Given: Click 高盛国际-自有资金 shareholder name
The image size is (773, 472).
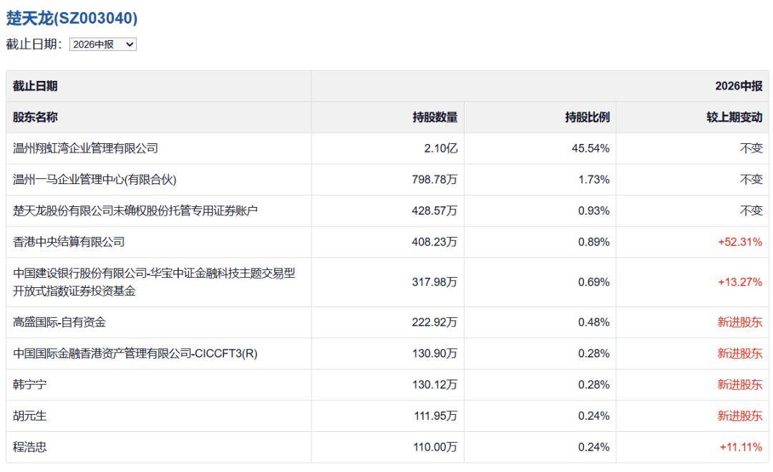Looking at the screenshot, I should 59,322.
